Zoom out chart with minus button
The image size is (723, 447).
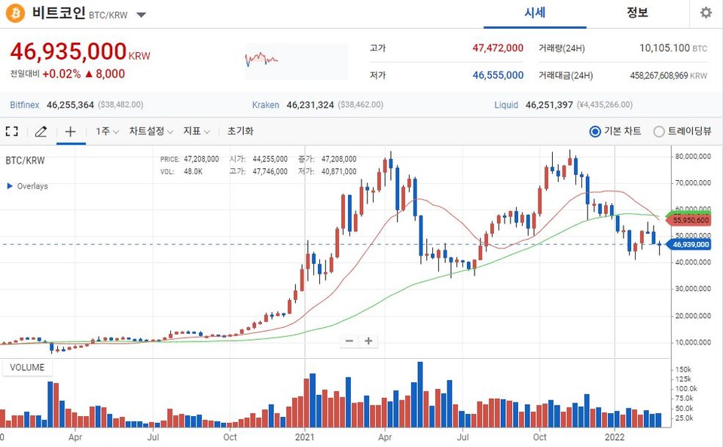point(349,341)
